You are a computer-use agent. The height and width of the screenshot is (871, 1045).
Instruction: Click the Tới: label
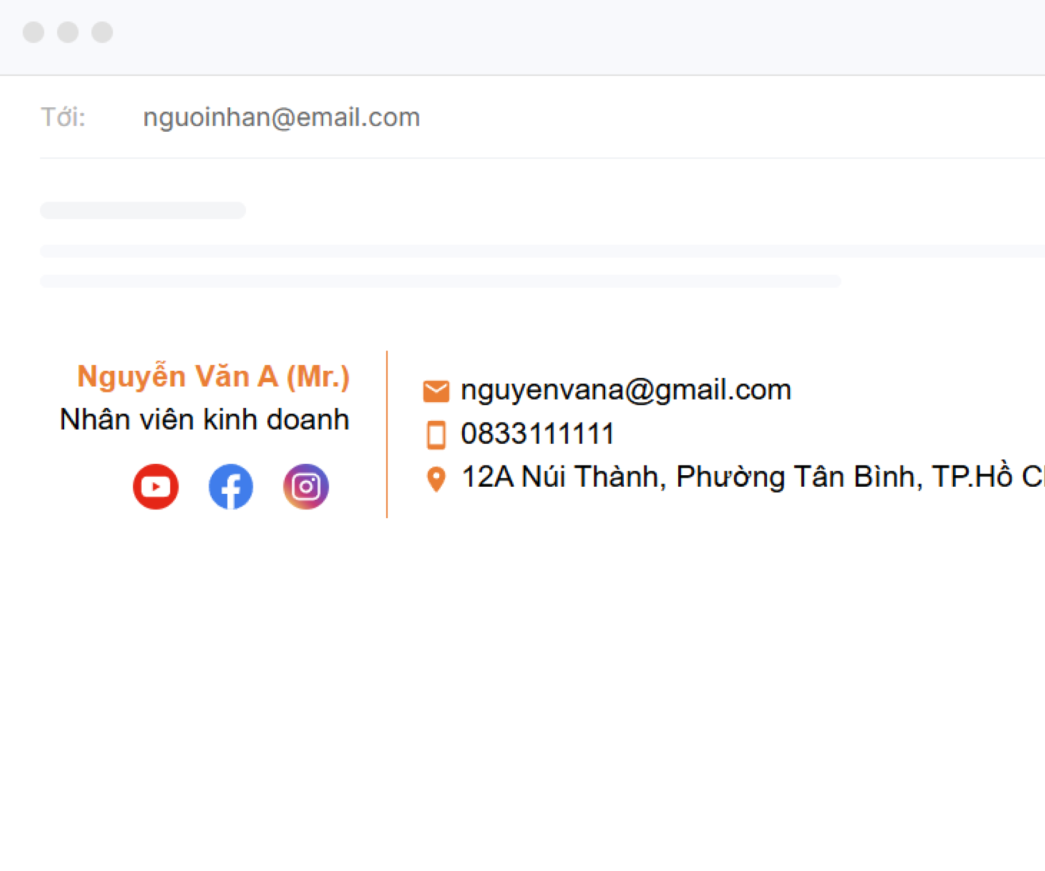coord(63,117)
